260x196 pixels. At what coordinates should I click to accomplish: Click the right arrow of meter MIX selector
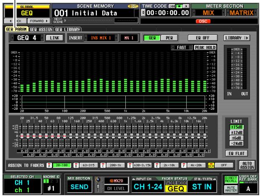(x=224, y=13)
